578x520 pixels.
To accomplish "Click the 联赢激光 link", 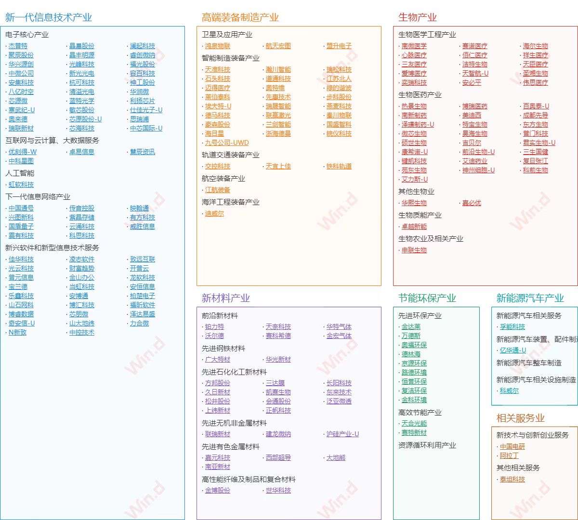I will click(x=278, y=116).
